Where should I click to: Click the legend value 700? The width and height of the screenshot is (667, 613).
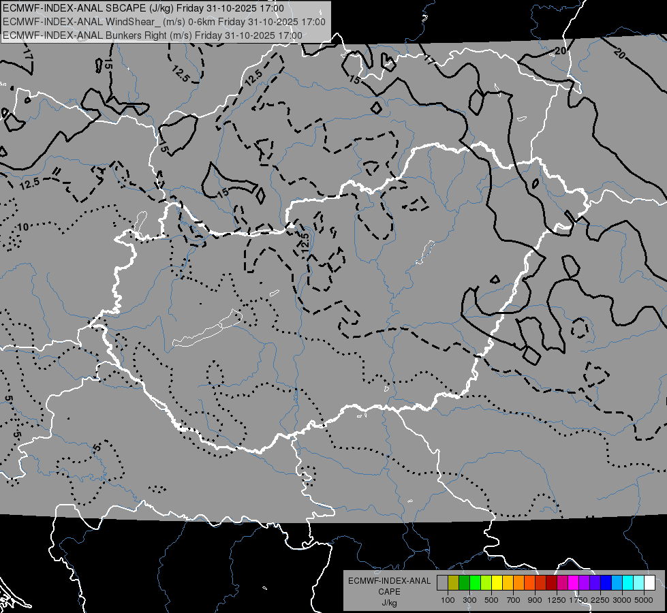pyautogui.click(x=514, y=600)
